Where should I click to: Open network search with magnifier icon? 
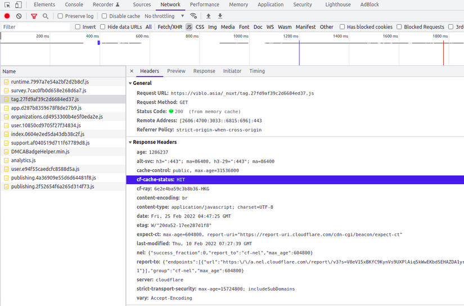point(46,16)
